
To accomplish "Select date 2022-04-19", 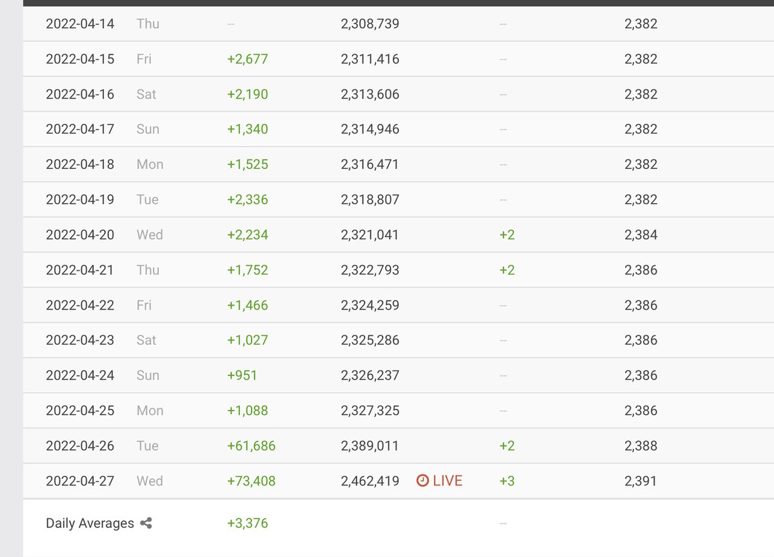I will (80, 200).
